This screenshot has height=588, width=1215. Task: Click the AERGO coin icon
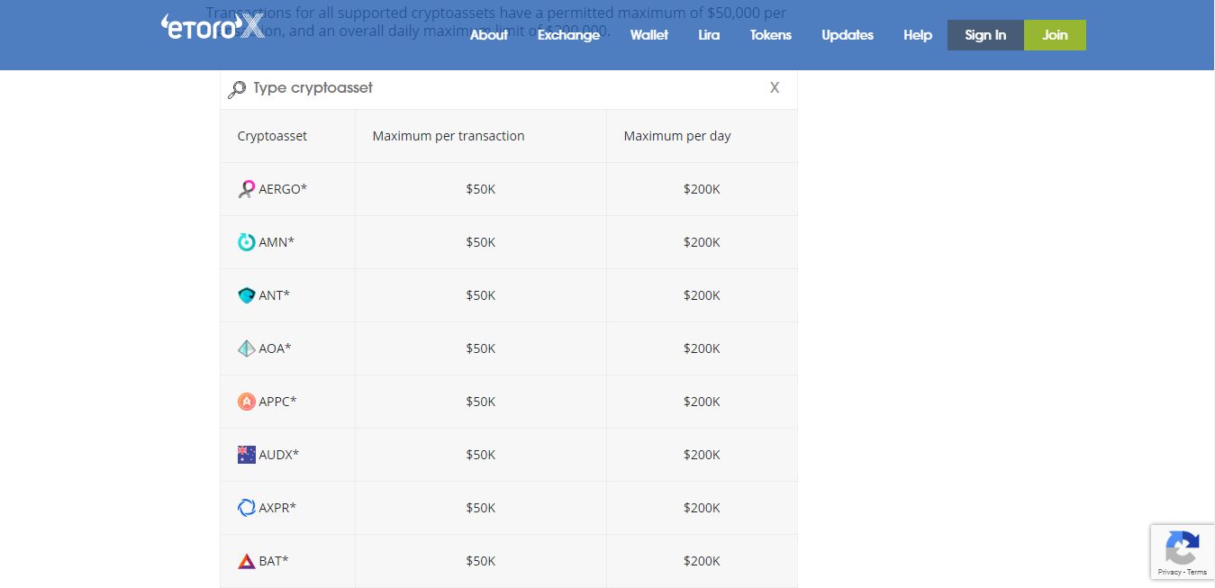point(246,189)
